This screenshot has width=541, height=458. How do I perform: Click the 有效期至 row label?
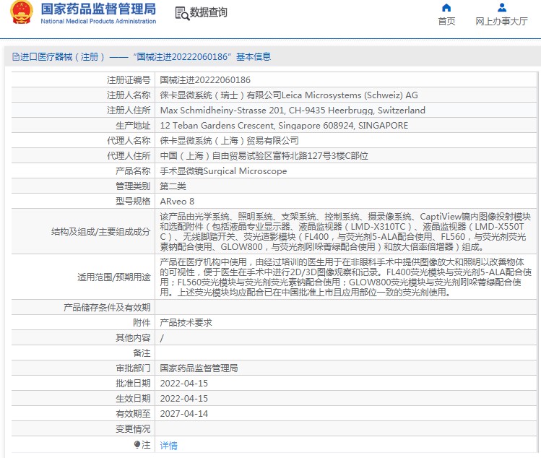[x=133, y=413]
